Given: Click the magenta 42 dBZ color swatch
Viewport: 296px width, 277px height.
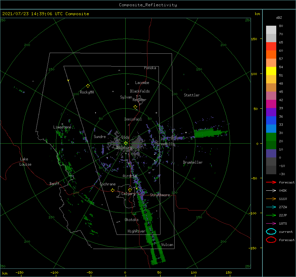Looking at the screenshot, I should click(x=271, y=104).
